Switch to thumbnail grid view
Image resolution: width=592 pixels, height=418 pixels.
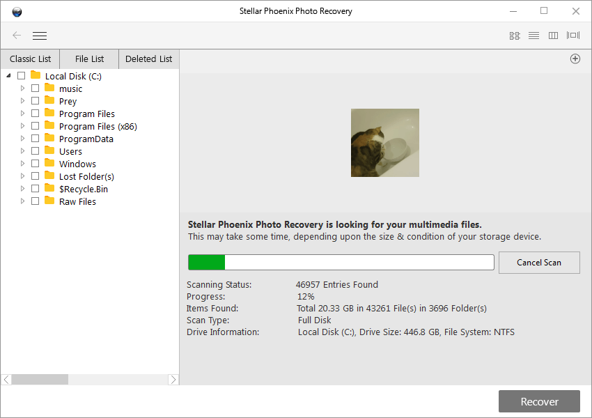515,36
